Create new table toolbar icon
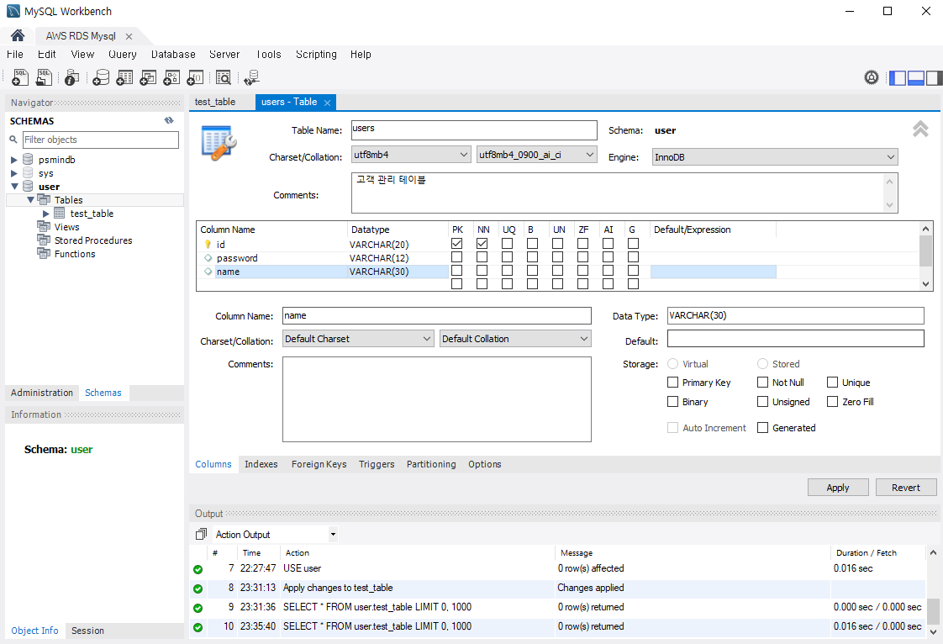Screen dimensions: 943x644 coord(124,77)
